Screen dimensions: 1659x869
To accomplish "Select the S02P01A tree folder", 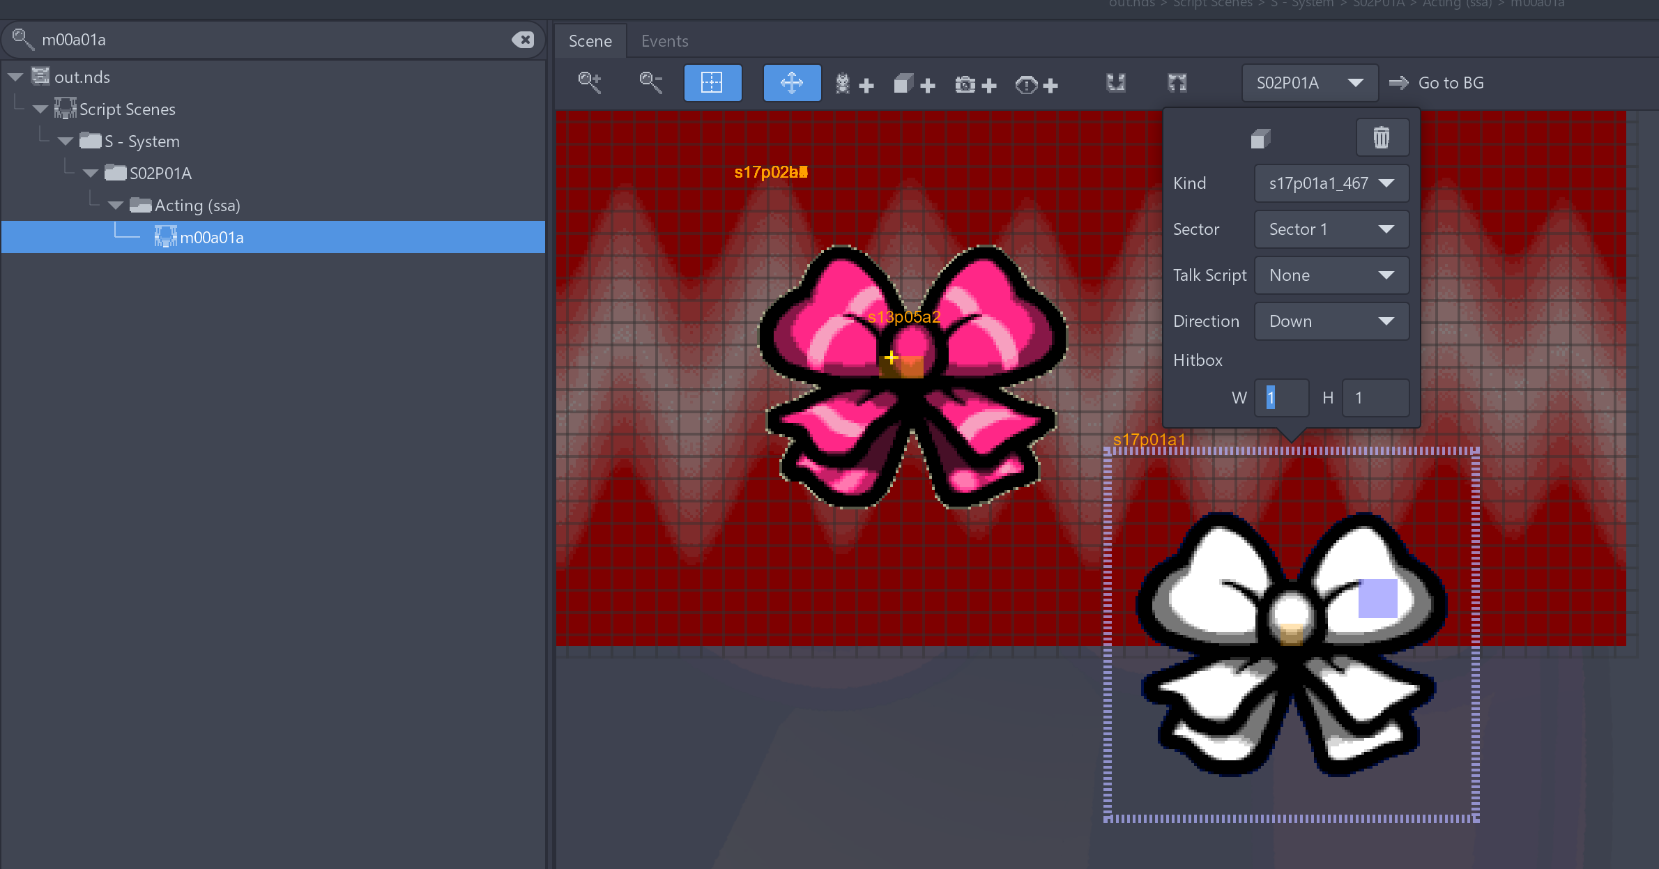I will tap(160, 174).
